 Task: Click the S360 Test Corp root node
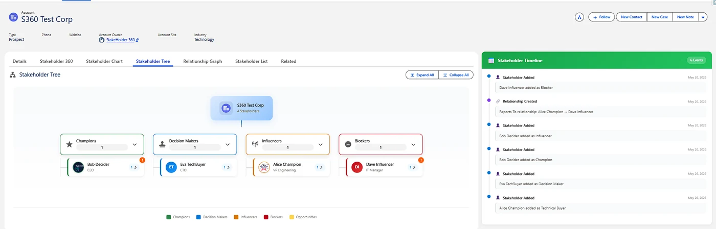tap(241, 108)
